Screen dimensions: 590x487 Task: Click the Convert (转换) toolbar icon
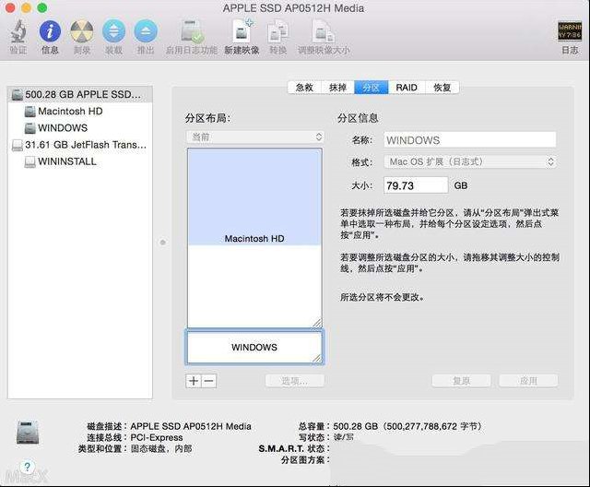pos(277,31)
